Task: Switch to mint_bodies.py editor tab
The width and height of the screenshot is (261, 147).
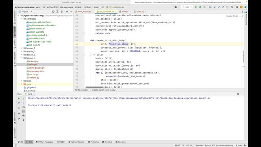Action: (84, 12)
